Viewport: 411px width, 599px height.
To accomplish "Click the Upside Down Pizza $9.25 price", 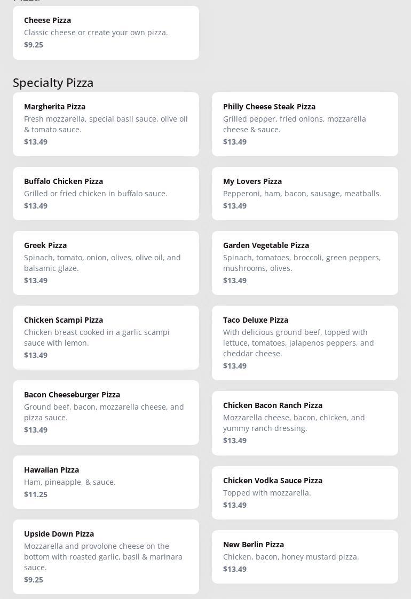I will click(x=34, y=580).
